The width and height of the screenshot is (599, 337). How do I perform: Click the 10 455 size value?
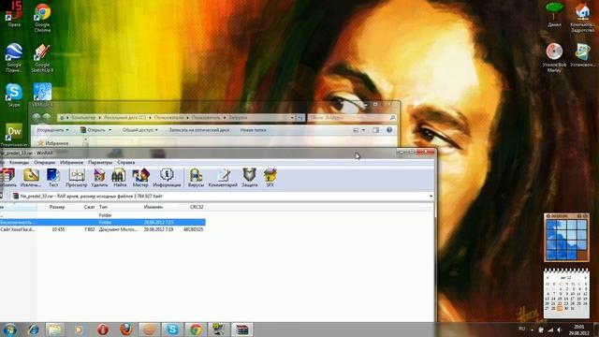point(58,229)
